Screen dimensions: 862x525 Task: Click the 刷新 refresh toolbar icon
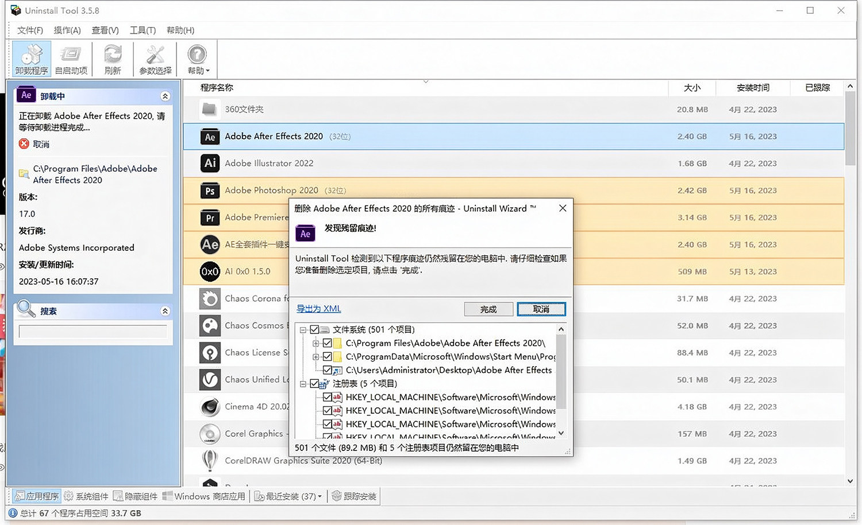[113, 59]
